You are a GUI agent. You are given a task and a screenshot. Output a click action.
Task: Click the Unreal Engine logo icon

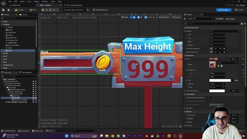tap(3, 3)
